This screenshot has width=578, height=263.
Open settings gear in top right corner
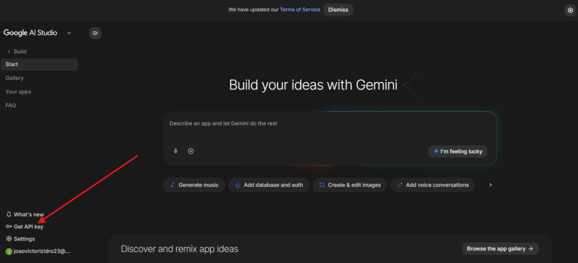point(570,10)
